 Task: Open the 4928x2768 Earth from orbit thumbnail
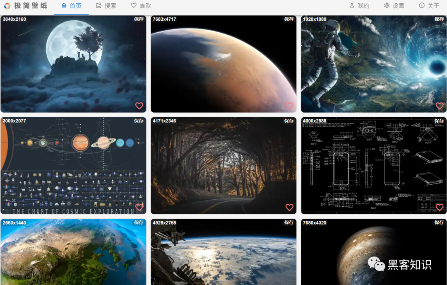(223, 252)
